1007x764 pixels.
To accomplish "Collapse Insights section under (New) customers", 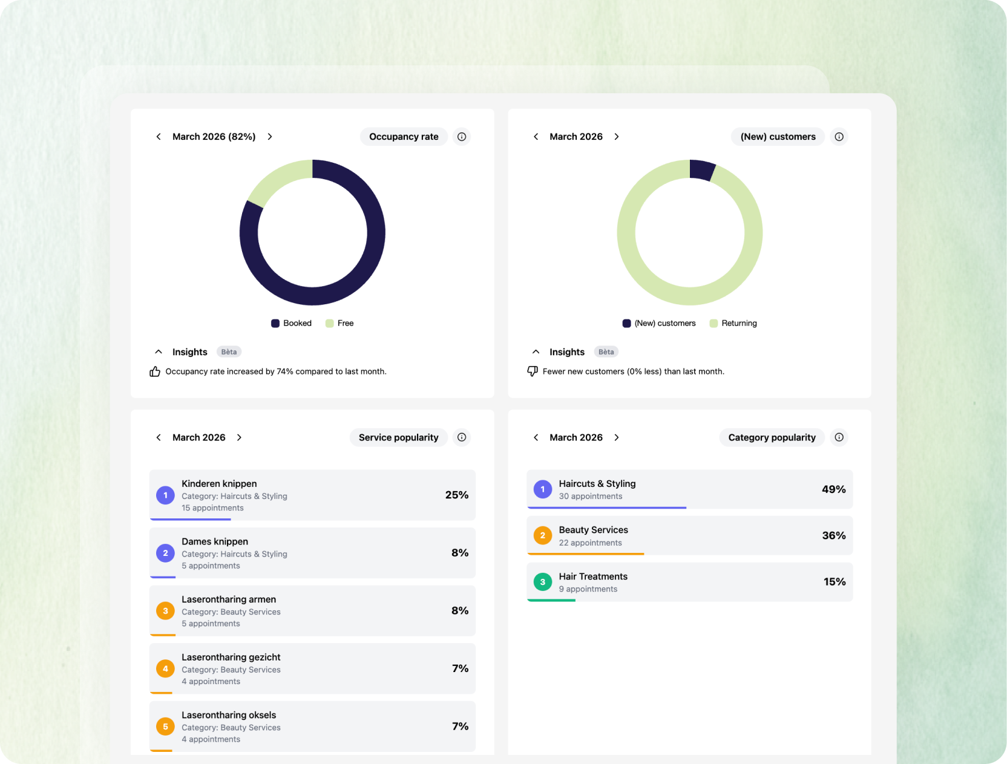I will coord(536,351).
